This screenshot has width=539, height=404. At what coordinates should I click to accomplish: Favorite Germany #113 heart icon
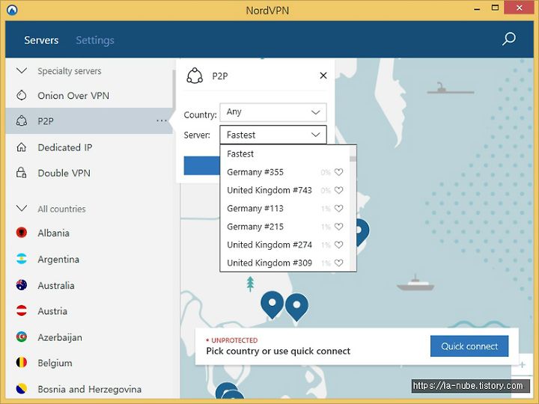point(339,208)
